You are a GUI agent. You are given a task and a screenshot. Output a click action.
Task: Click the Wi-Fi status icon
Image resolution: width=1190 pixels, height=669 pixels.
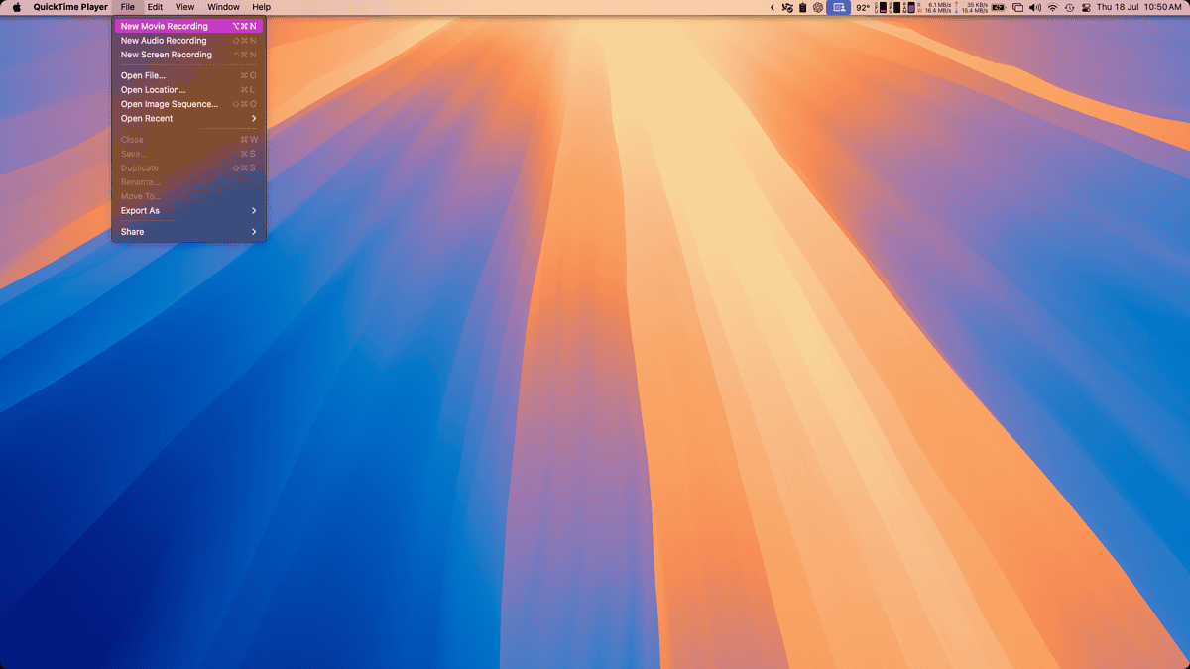click(x=1052, y=7)
